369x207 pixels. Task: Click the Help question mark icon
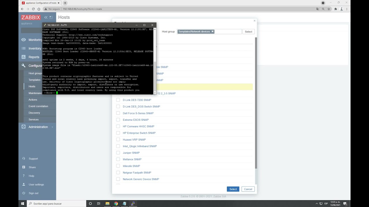pyautogui.click(x=24, y=176)
